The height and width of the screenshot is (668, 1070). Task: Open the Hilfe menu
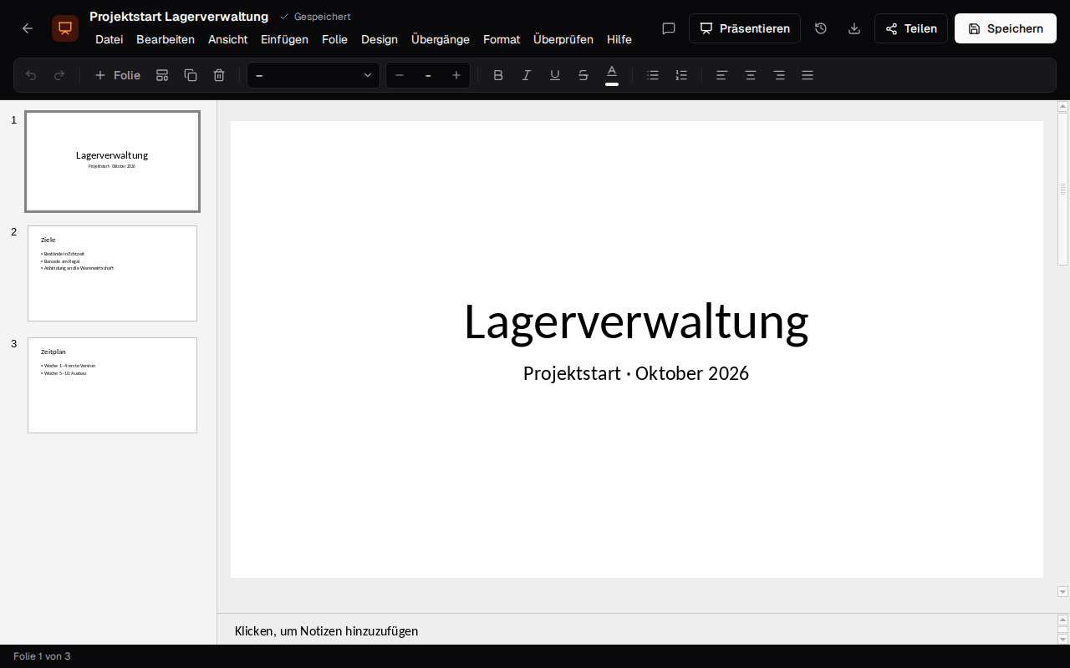pyautogui.click(x=619, y=39)
